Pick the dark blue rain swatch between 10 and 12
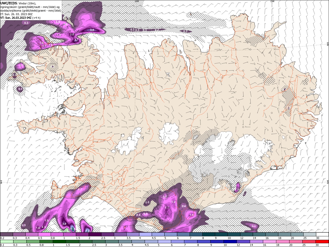329x247 pixels. coord(230,242)
